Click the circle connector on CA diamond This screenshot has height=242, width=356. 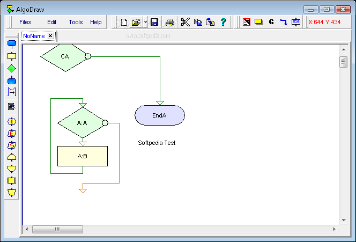click(x=88, y=56)
